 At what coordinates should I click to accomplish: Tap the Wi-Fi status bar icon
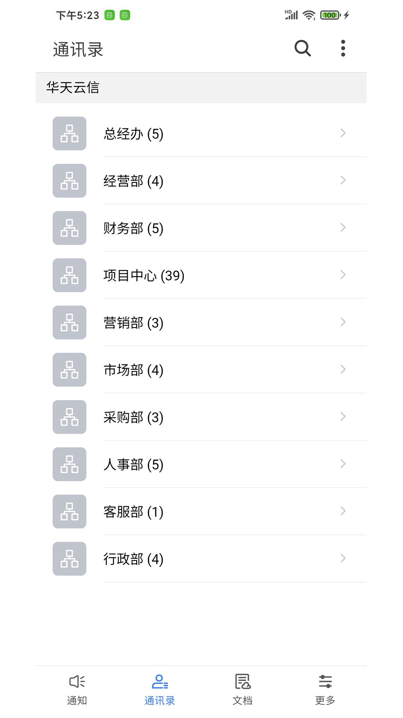(x=309, y=15)
